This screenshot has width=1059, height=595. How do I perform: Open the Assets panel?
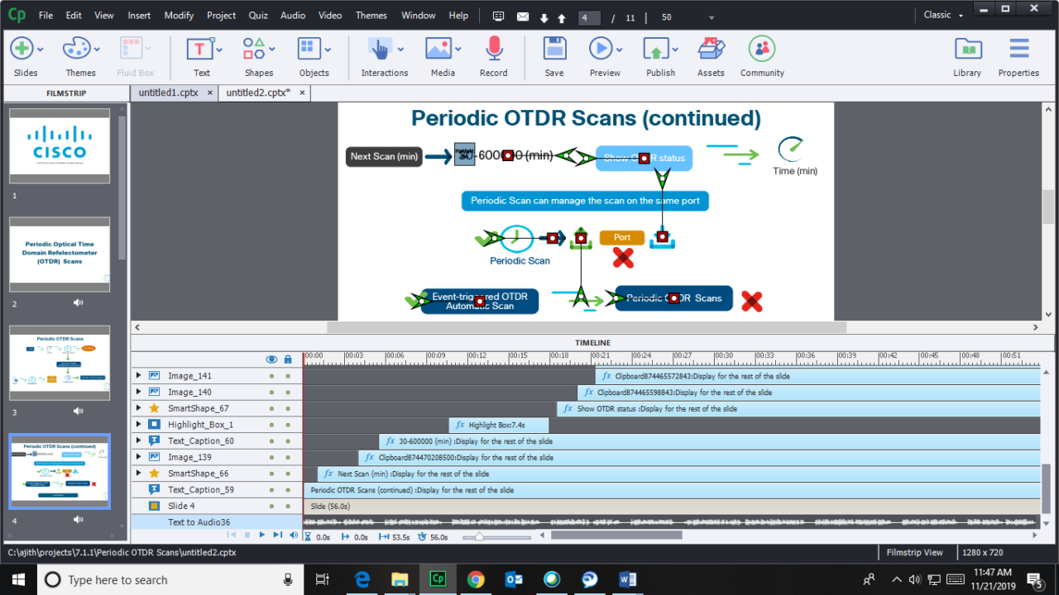(x=710, y=50)
